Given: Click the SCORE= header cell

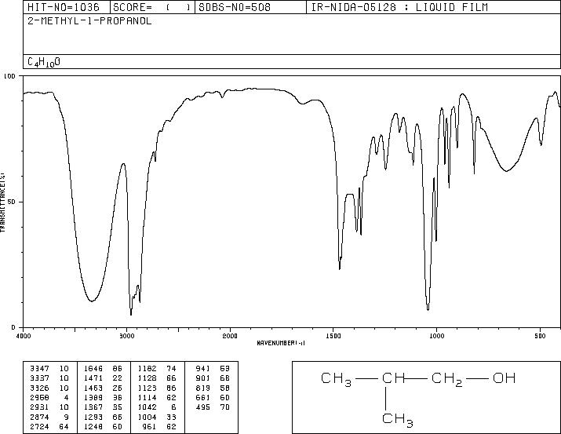Looking at the screenshot, I should tap(152, 7).
